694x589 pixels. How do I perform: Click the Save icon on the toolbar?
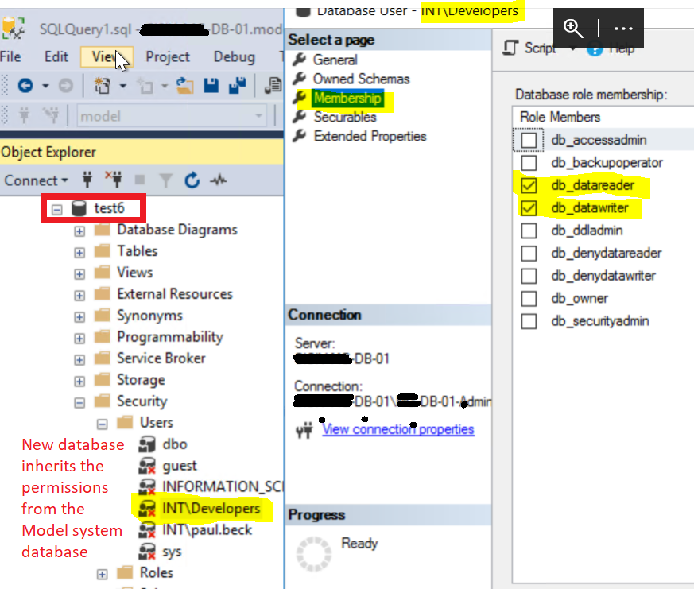coord(211,85)
